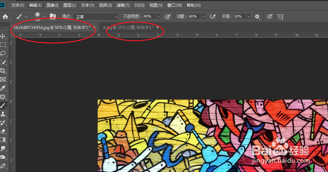Image resolution: width=328 pixels, height=172 pixels.
Task: Select the Quick Selection tool
Action: click(3, 62)
